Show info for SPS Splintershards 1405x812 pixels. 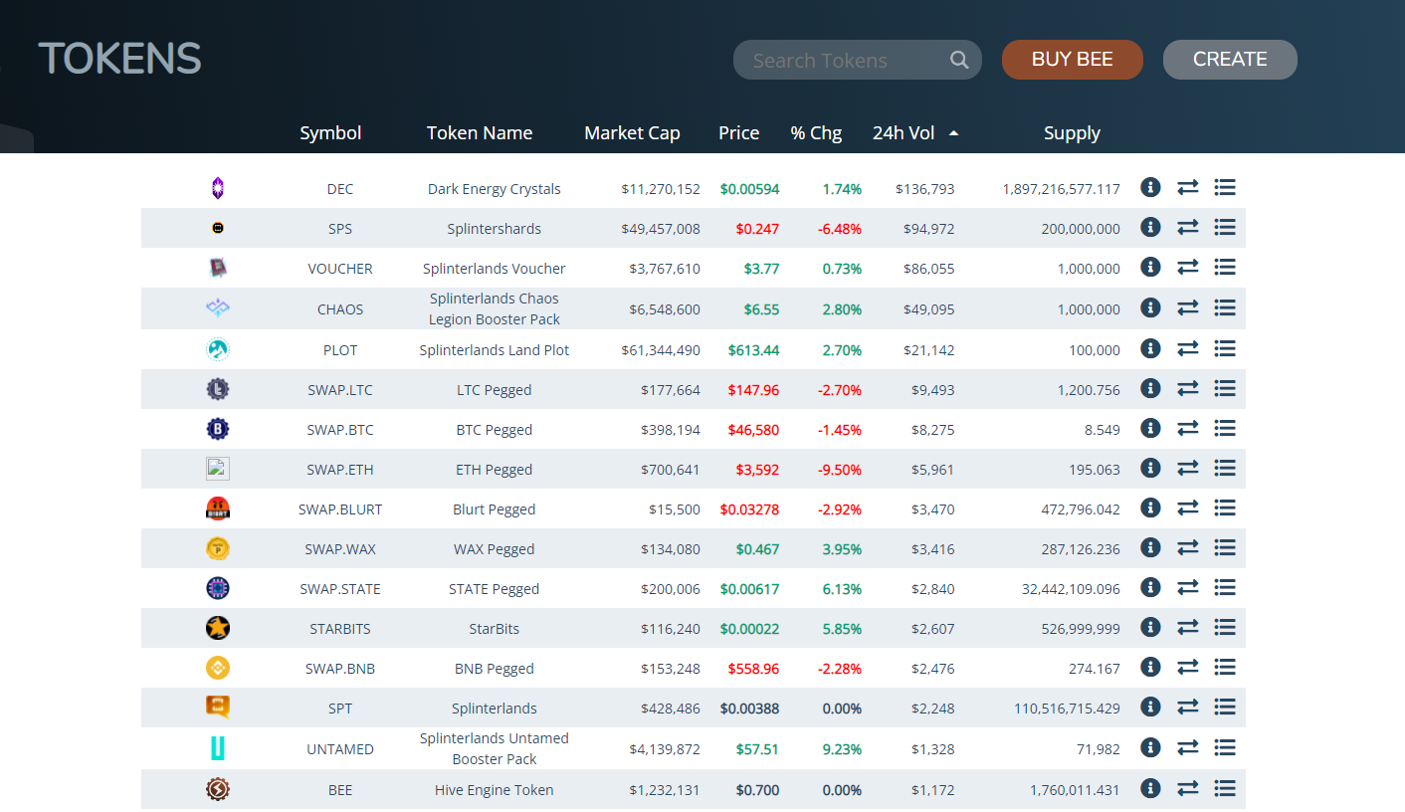coord(1150,227)
